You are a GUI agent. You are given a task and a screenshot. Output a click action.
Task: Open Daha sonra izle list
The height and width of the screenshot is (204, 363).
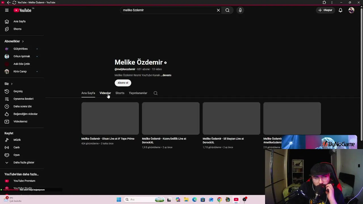(x=22, y=106)
